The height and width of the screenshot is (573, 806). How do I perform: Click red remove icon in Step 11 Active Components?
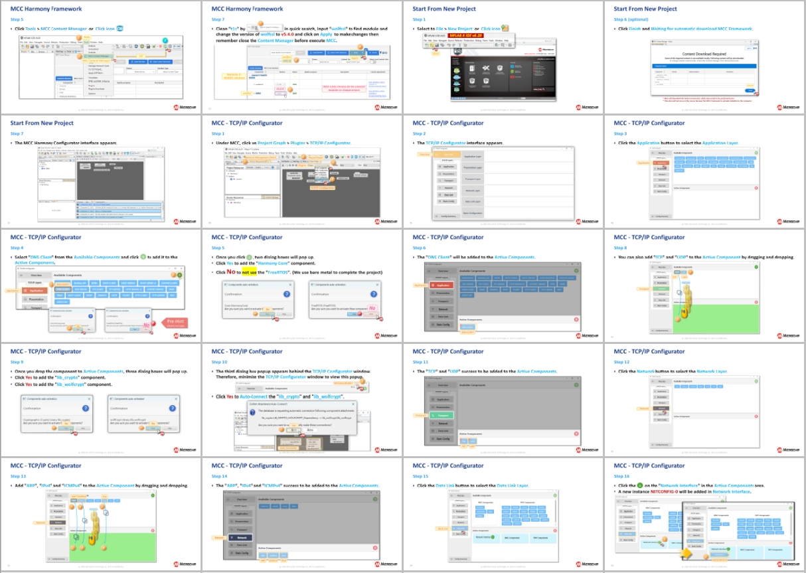(x=576, y=434)
